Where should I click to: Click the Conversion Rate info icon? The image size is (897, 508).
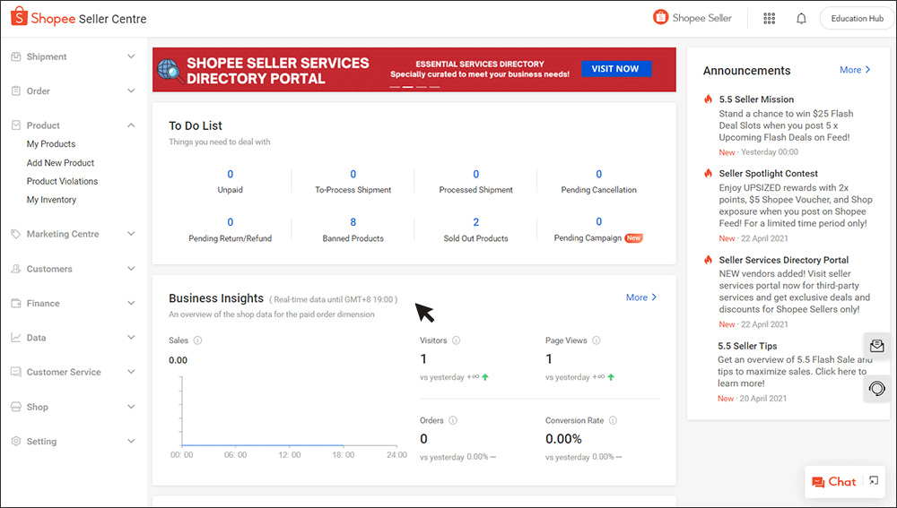(x=613, y=420)
